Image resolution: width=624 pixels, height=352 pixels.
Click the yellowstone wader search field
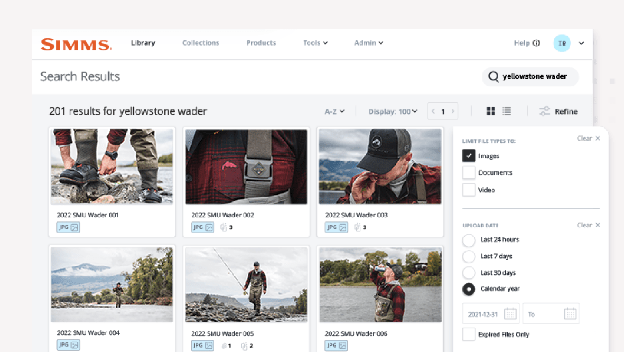[530, 76]
